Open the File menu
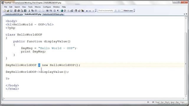 click(x=6, y=7)
